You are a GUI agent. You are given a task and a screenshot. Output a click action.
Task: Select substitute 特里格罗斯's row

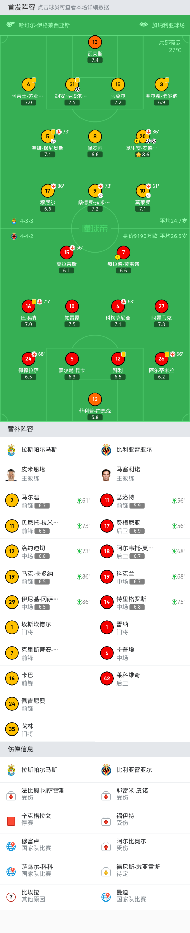click(142, 602)
